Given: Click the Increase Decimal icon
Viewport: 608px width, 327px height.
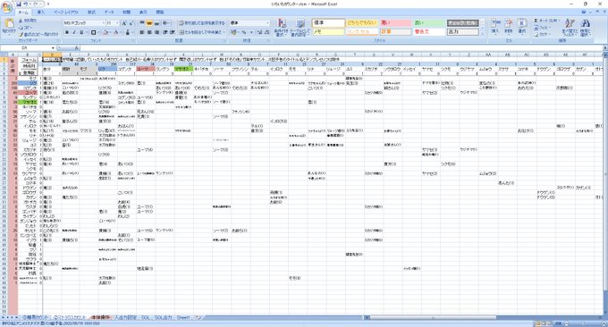Looking at the screenshot, I should tap(259, 32).
